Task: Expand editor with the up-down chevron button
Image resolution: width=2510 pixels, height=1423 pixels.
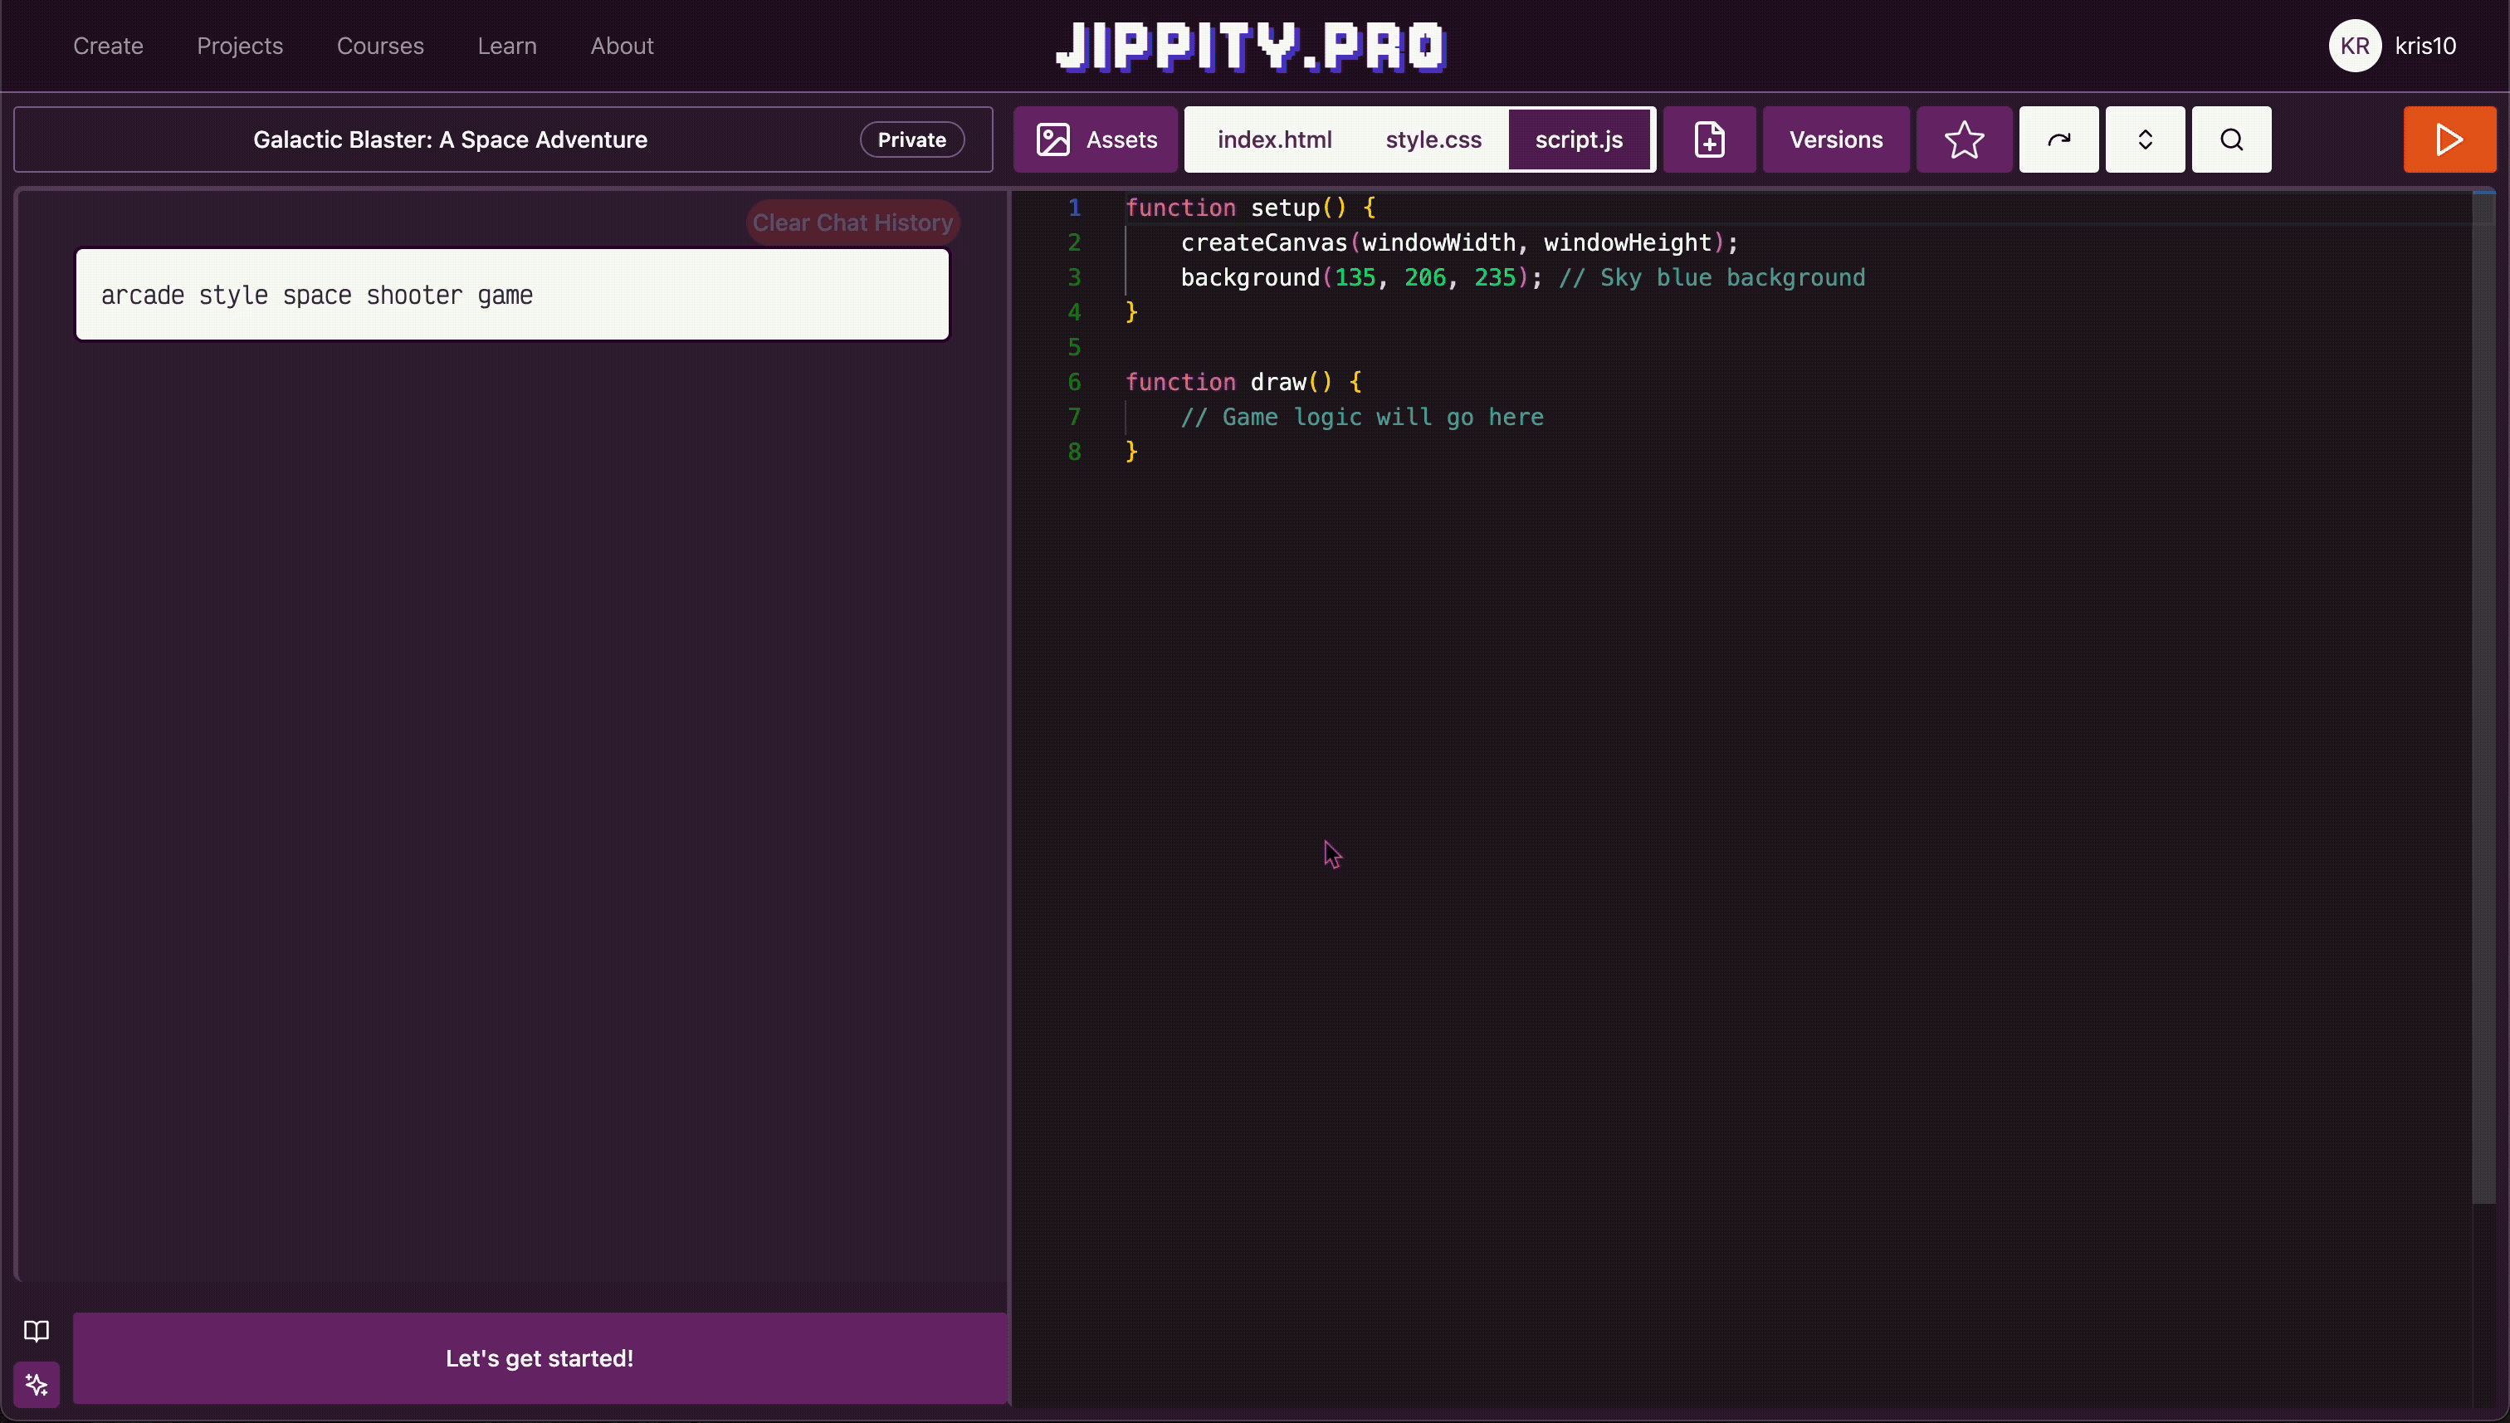Action: [2145, 139]
